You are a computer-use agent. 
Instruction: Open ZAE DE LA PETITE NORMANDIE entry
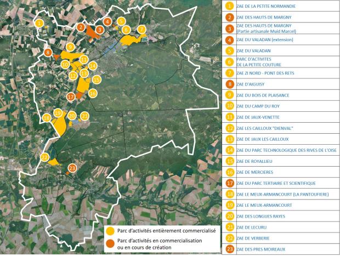pos(266,6)
